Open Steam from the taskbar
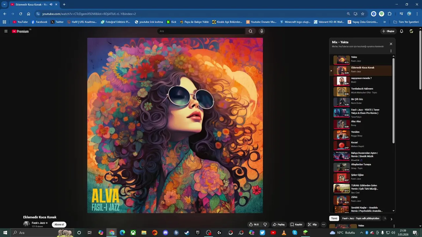This screenshot has height=237, width=422. (187, 233)
